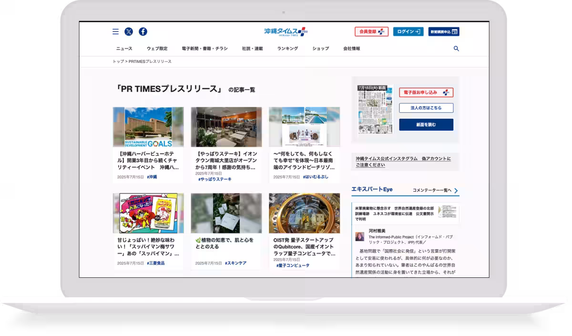
Task: Click the 会員登録 button
Action: 371,31
